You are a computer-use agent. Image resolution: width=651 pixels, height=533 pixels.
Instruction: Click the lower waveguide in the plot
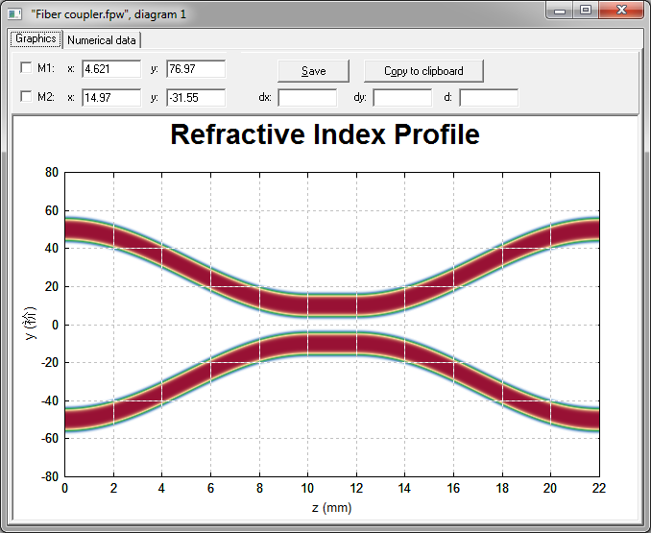[x=331, y=344]
